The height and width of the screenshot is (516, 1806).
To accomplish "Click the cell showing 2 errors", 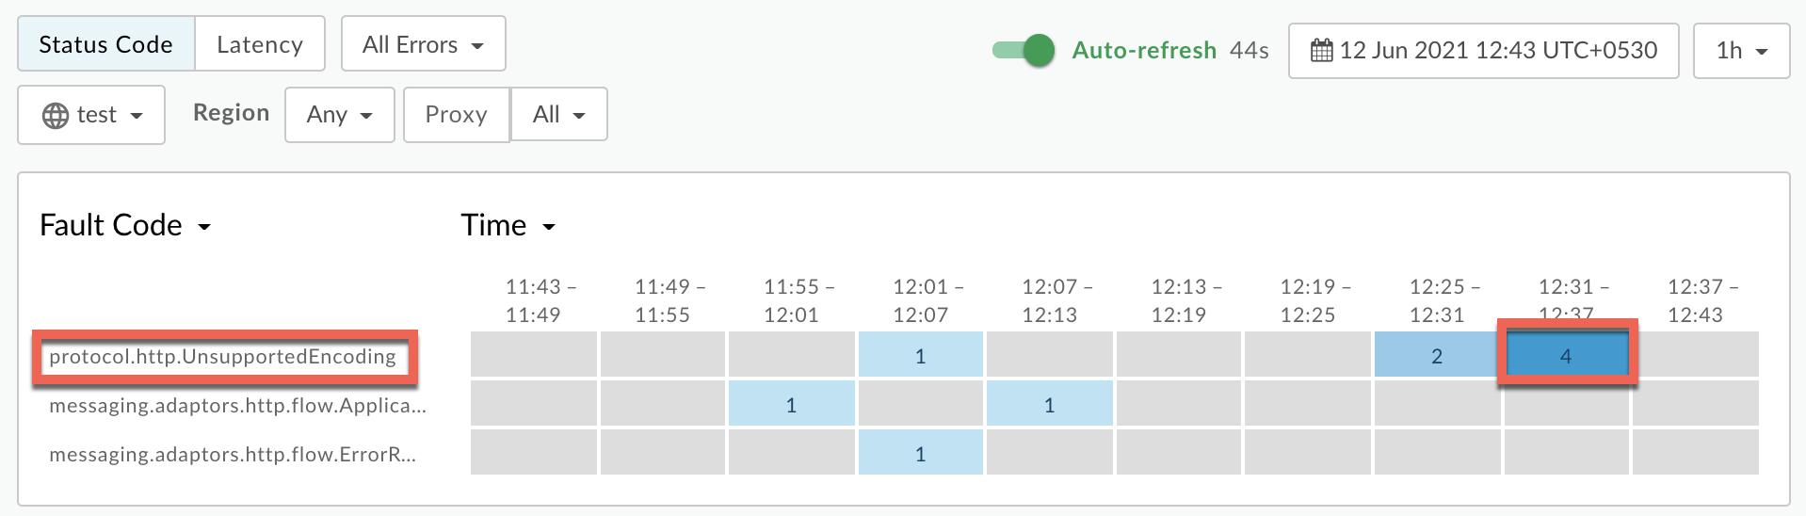I will tap(1436, 357).
